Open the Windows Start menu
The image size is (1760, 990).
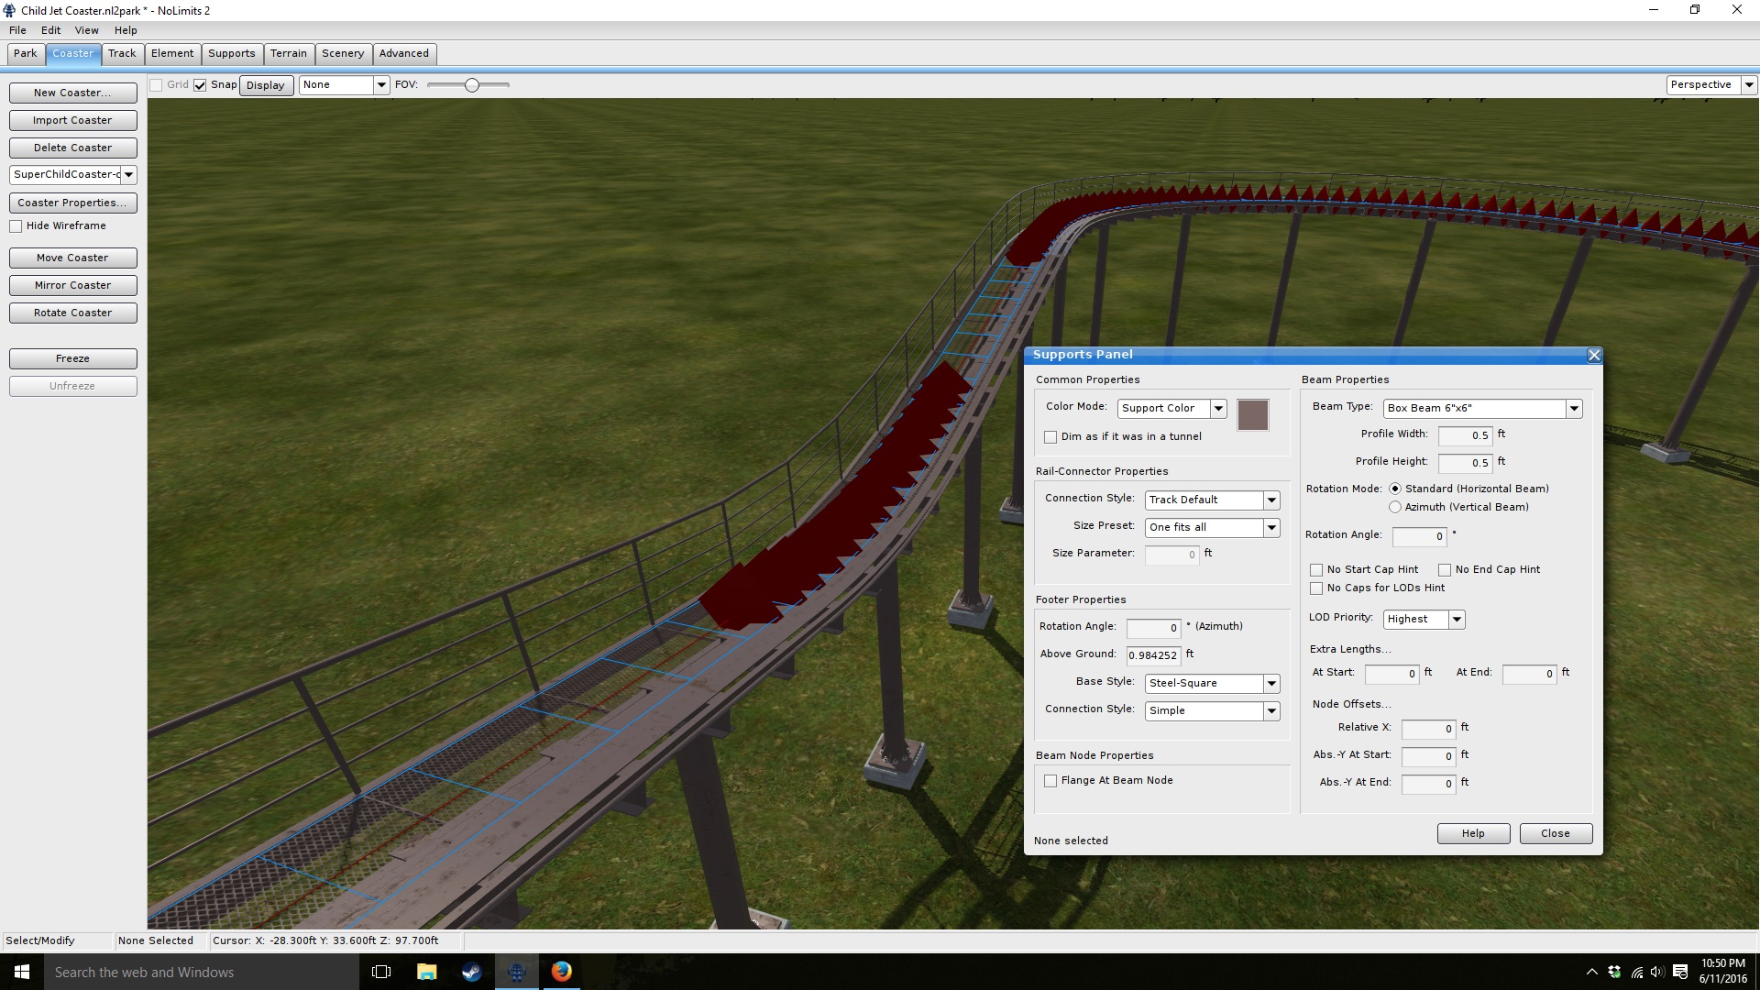coord(22,972)
